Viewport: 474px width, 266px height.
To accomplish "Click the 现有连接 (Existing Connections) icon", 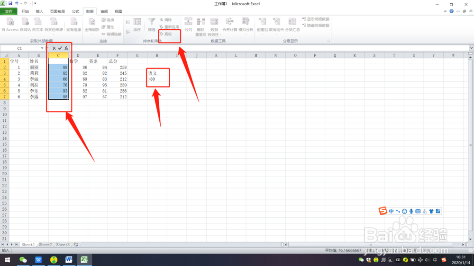I will click(74, 25).
